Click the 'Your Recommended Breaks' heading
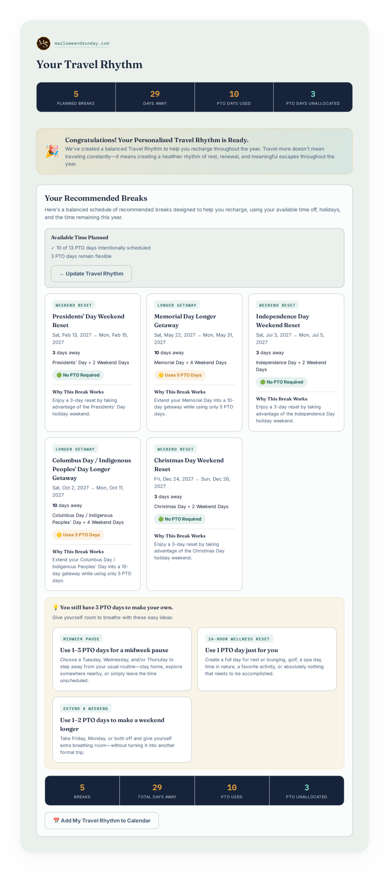The image size is (389, 873). (96, 198)
